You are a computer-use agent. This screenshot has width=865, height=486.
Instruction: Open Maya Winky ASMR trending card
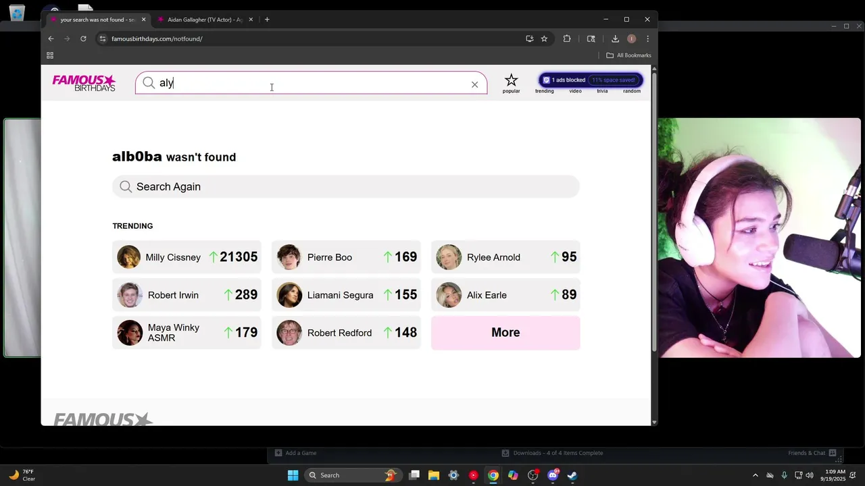(187, 333)
